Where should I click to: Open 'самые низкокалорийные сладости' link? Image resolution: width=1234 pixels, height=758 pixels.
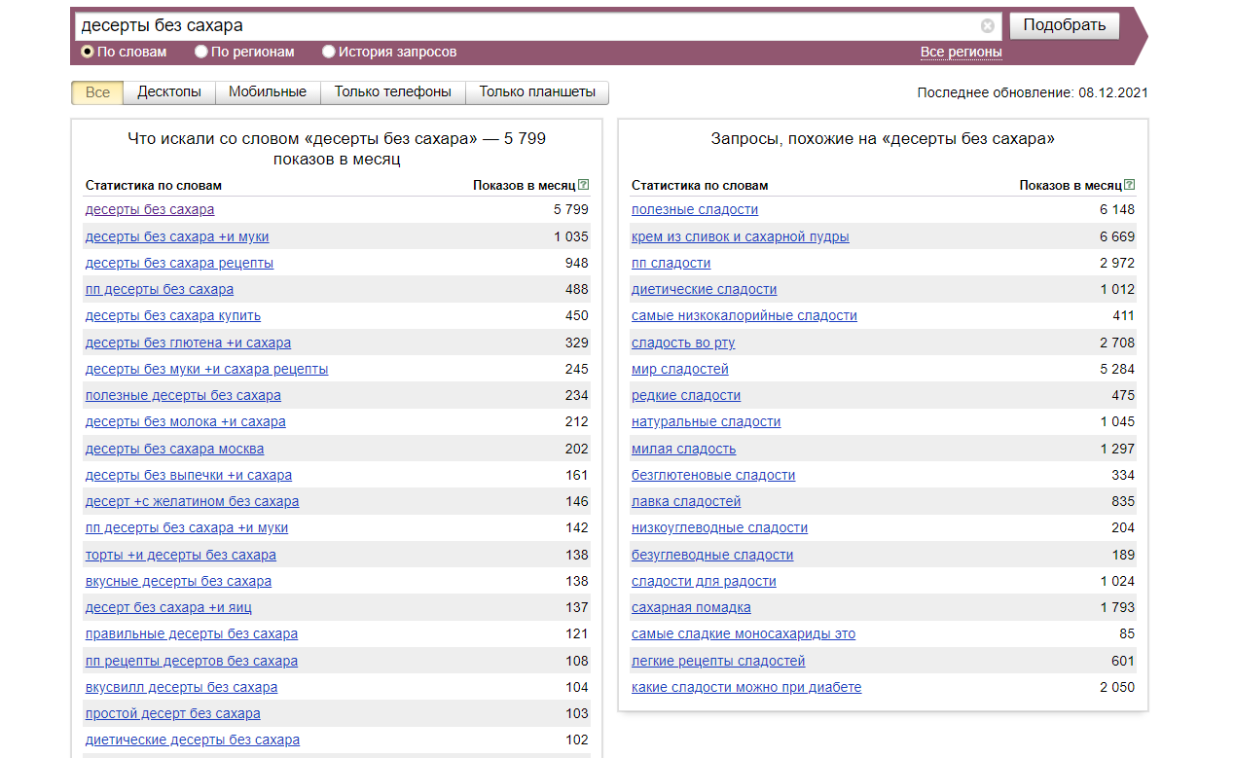(744, 315)
